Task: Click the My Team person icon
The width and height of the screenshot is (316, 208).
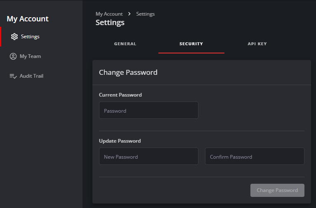Action: pyautogui.click(x=13, y=56)
